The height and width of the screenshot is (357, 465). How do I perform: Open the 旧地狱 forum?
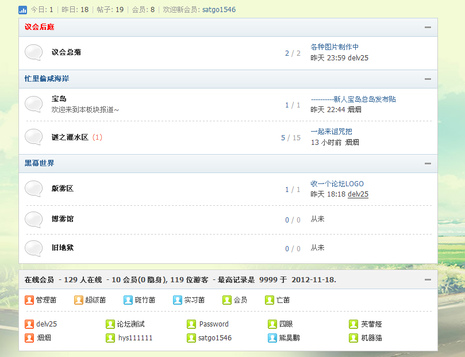coord(63,248)
